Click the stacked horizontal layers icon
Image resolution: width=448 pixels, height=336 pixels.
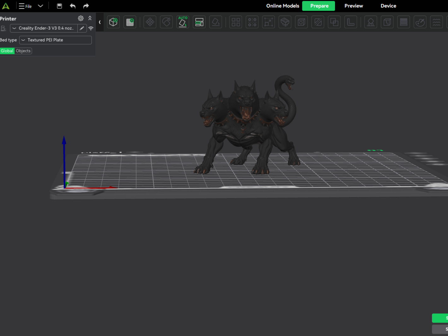pyautogui.click(x=404, y=22)
